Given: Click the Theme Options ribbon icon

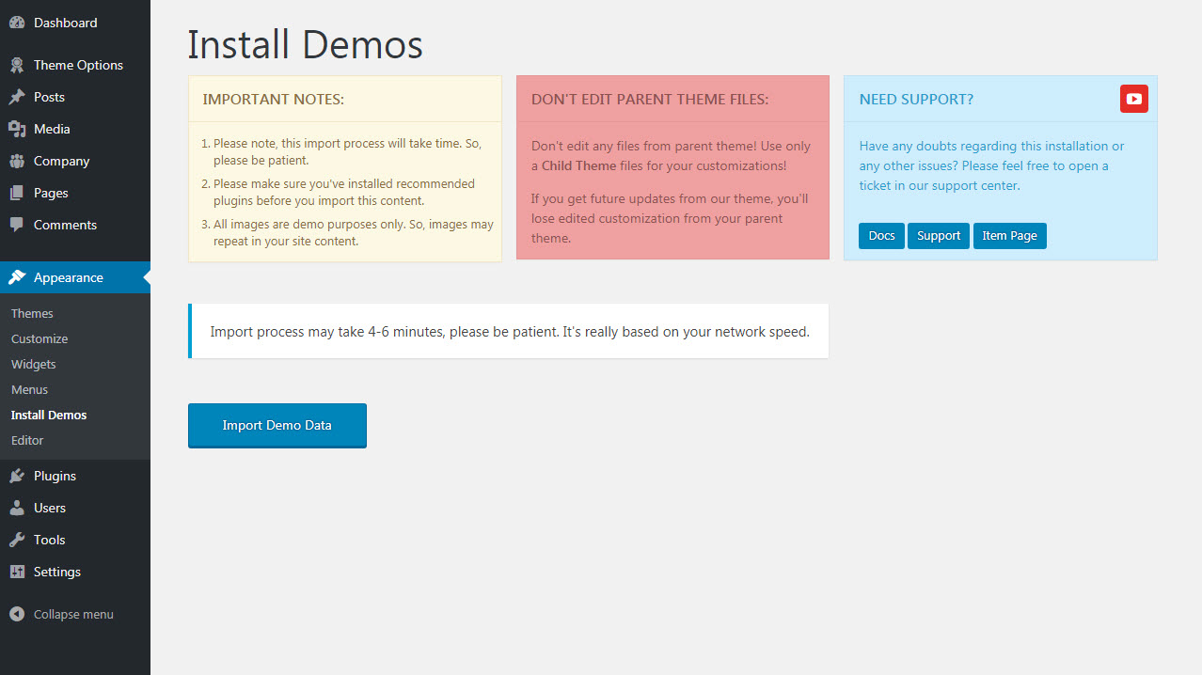Looking at the screenshot, I should (17, 65).
